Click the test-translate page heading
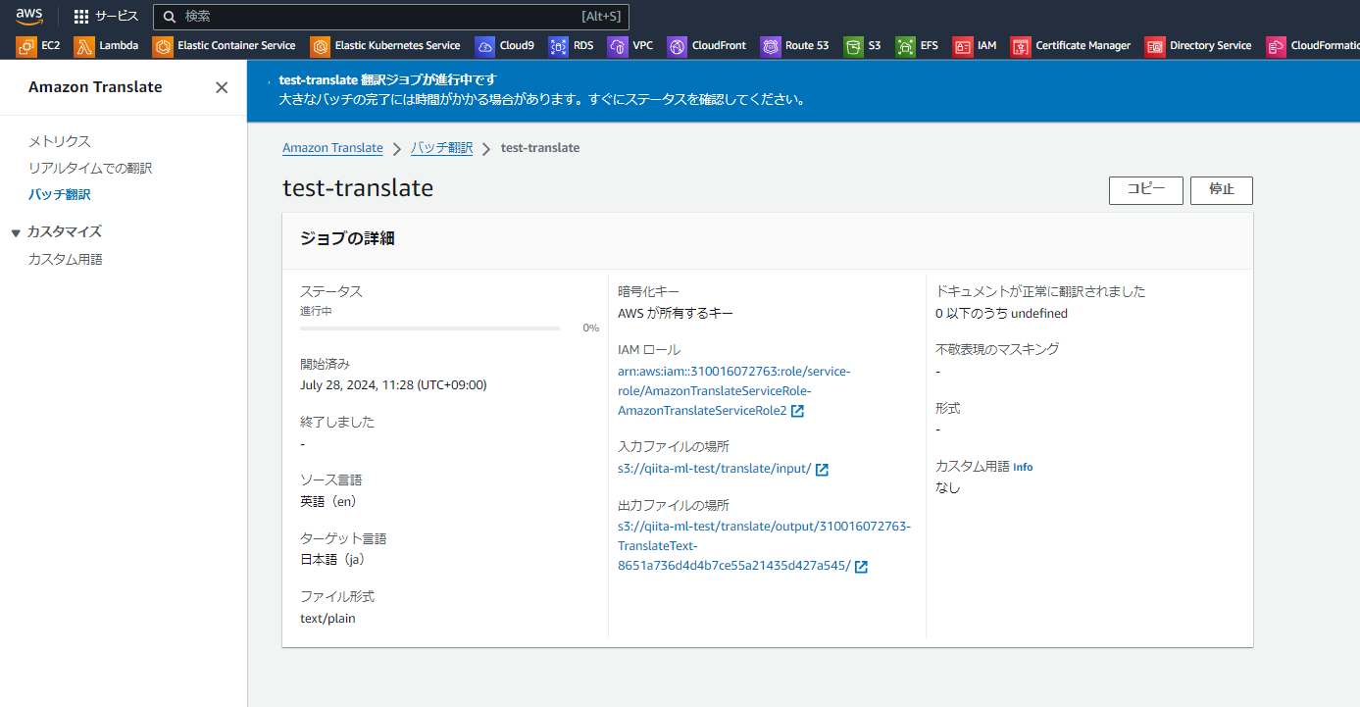The height and width of the screenshot is (707, 1360). click(358, 188)
